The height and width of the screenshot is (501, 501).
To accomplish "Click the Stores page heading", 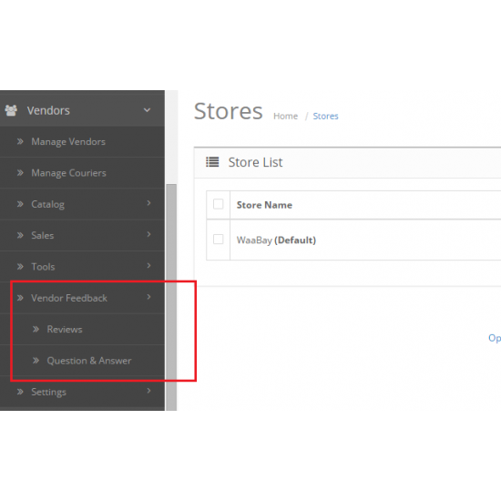I will [228, 111].
